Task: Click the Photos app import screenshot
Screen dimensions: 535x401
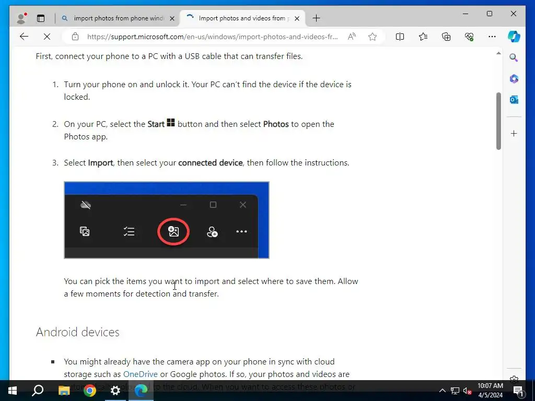Action: tap(167, 220)
